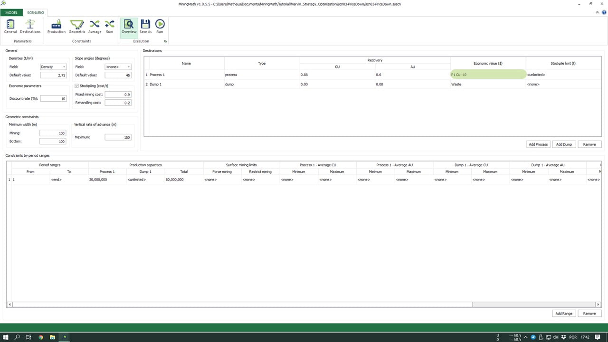
Task: Select the Production constraints icon
Action: (57, 26)
